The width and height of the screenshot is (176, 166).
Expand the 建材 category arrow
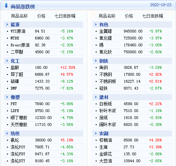[96, 97]
